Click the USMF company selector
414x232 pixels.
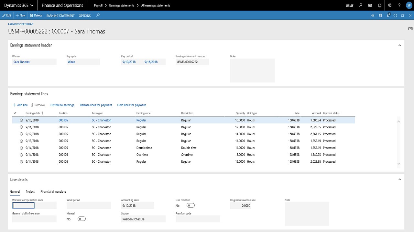pos(350,5)
